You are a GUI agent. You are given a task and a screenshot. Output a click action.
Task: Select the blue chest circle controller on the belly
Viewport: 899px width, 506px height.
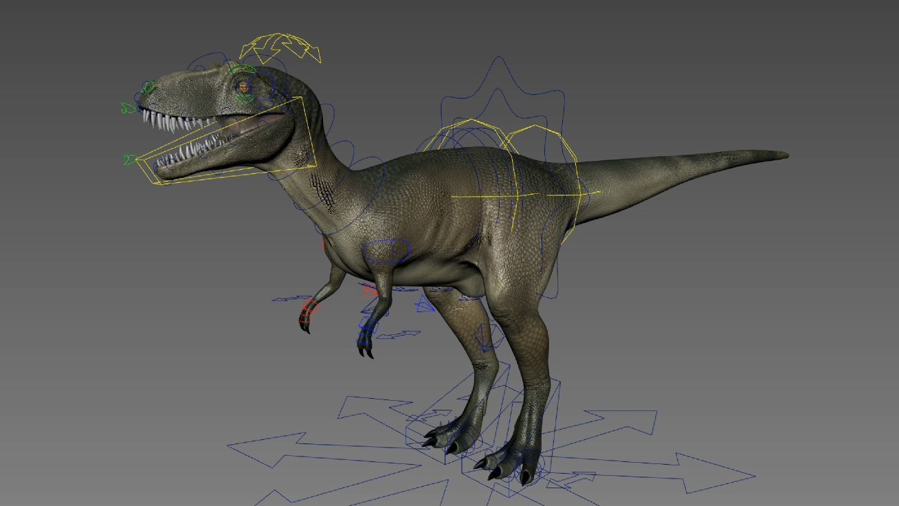pyautogui.click(x=388, y=251)
